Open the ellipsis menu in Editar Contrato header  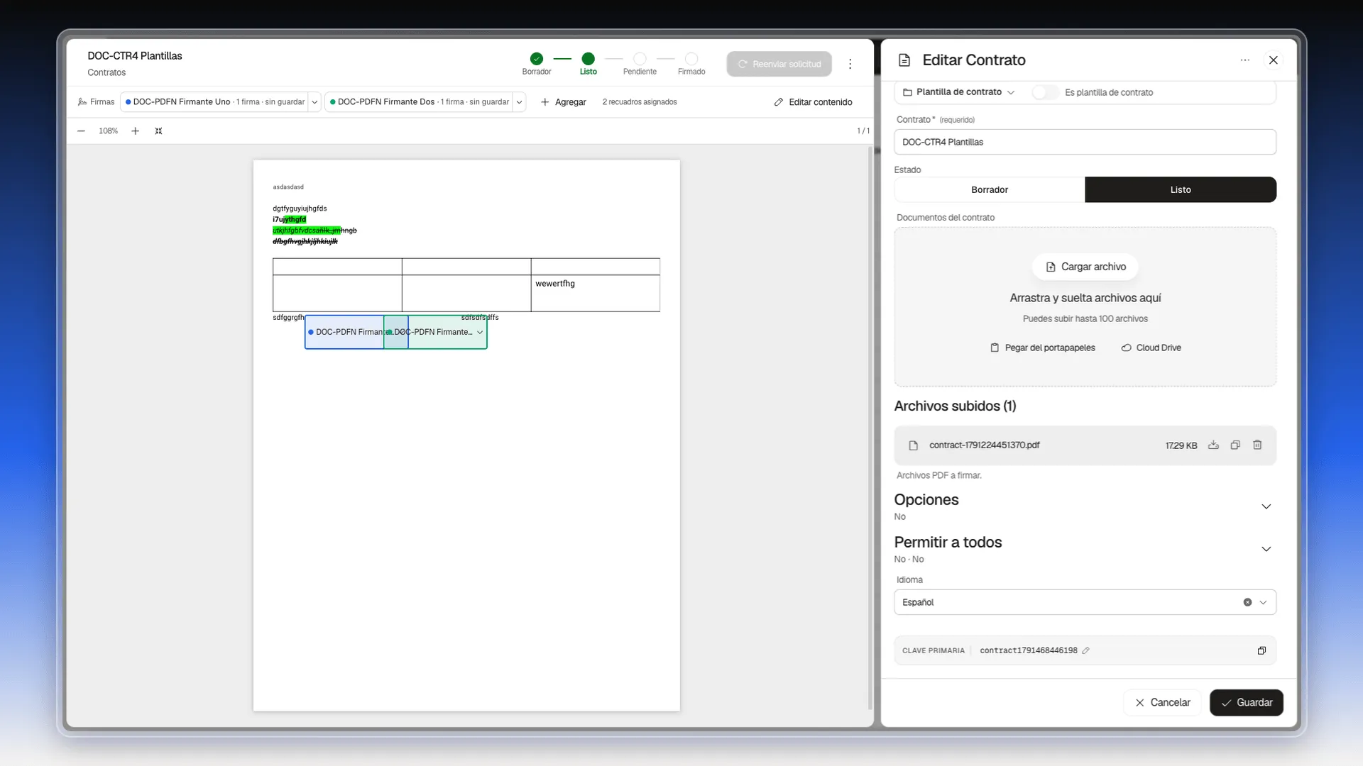(1244, 60)
